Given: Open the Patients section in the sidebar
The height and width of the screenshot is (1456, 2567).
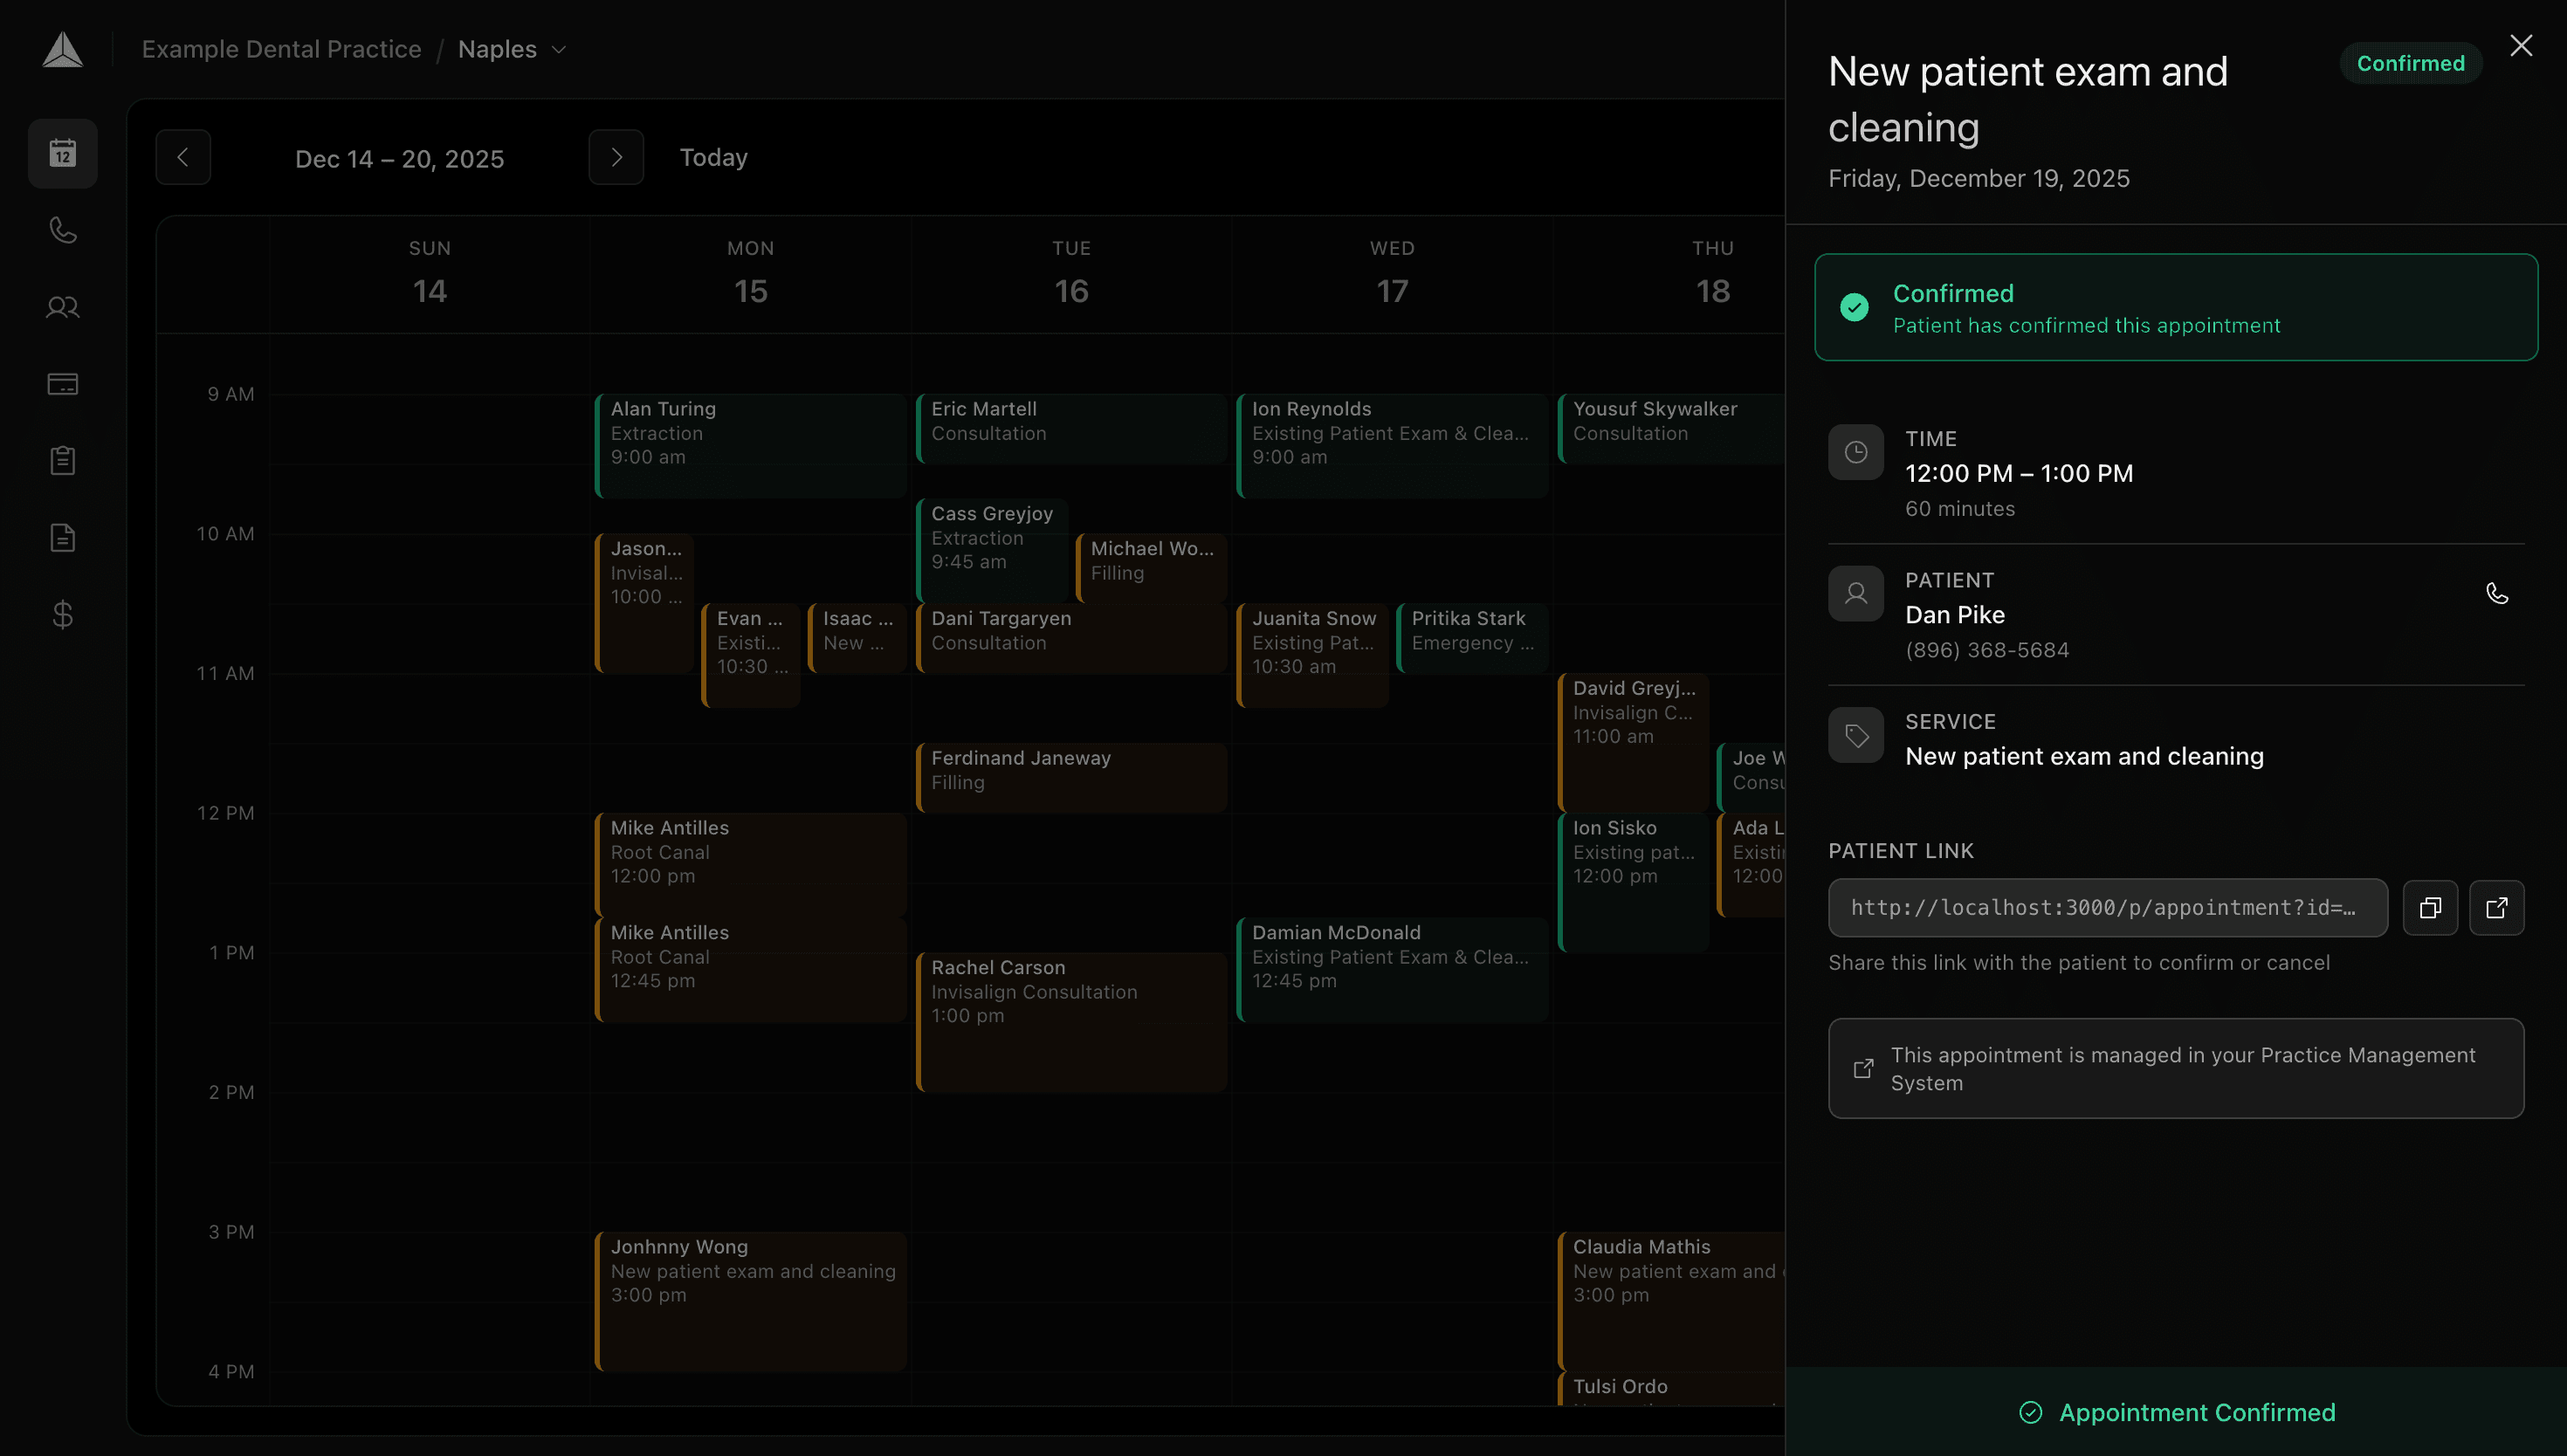Looking at the screenshot, I should click(62, 307).
